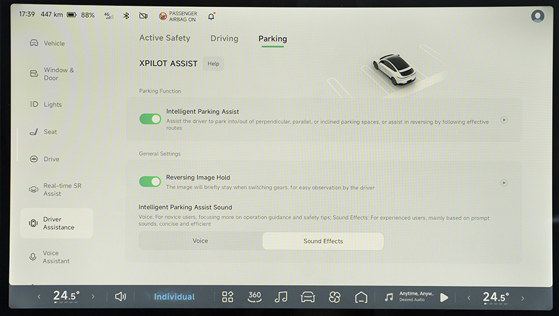This screenshot has height=316, width=559.
Task: Play Reversing Image Hold demo arrow
Action: click(504, 183)
